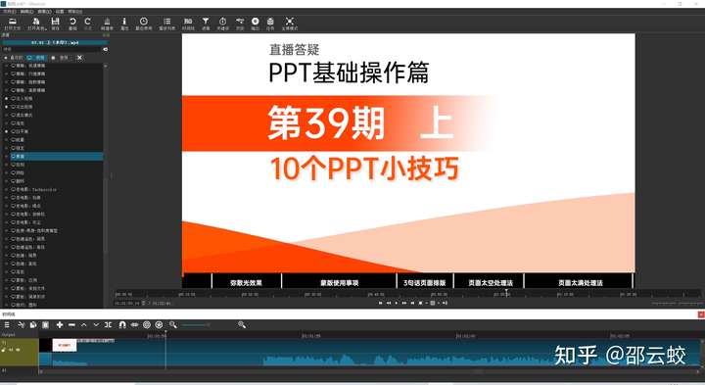This screenshot has width=705, height=385.
Task: Click the filter search field
Action: 52,49
